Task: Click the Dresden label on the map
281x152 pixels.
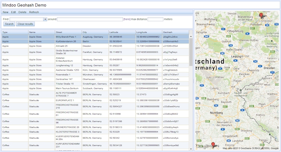Action: 269,68
